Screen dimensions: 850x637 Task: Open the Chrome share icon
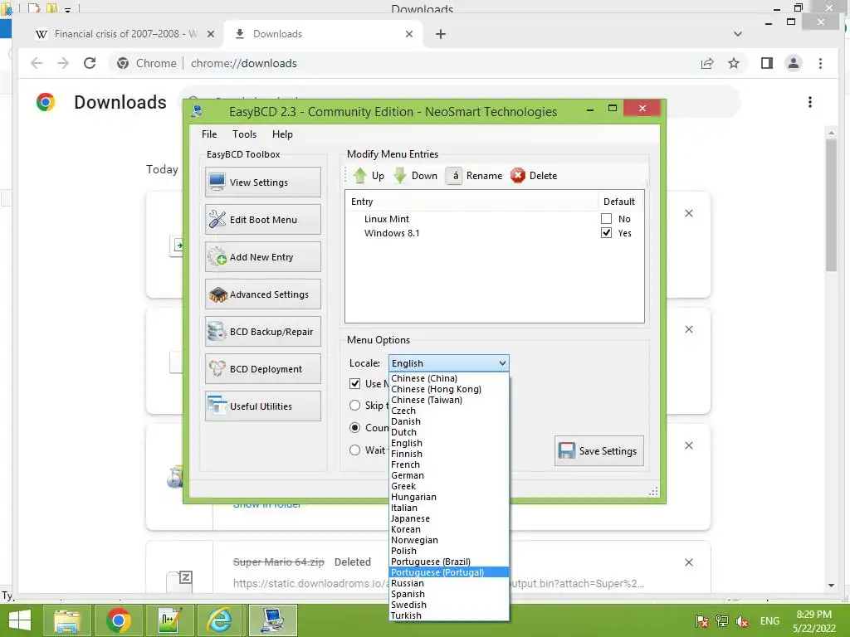[707, 63]
